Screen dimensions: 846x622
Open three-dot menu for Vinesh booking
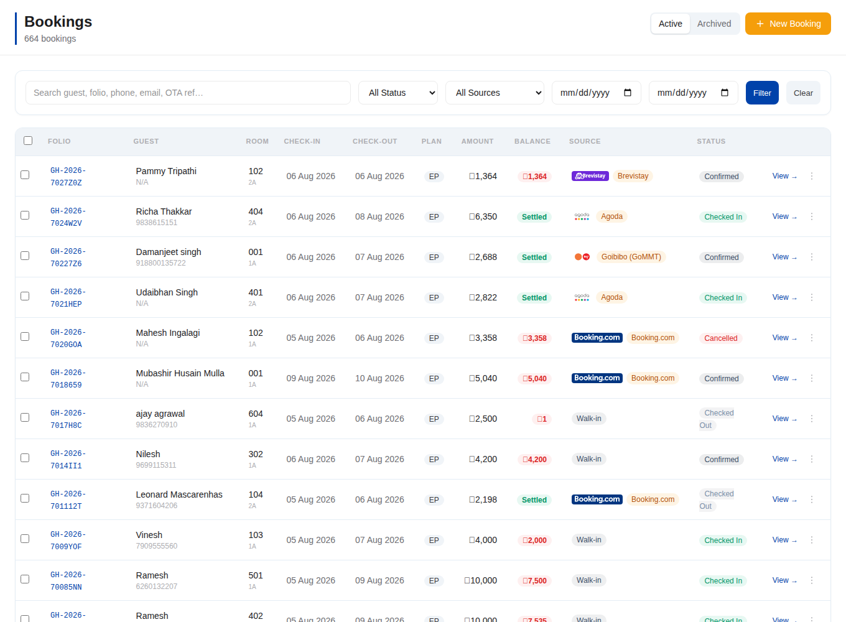coord(812,540)
